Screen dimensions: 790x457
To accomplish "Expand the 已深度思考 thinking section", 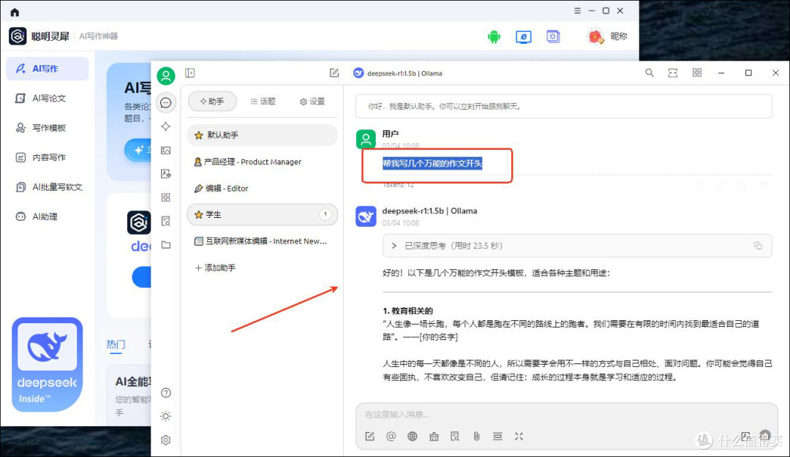I will (577, 246).
